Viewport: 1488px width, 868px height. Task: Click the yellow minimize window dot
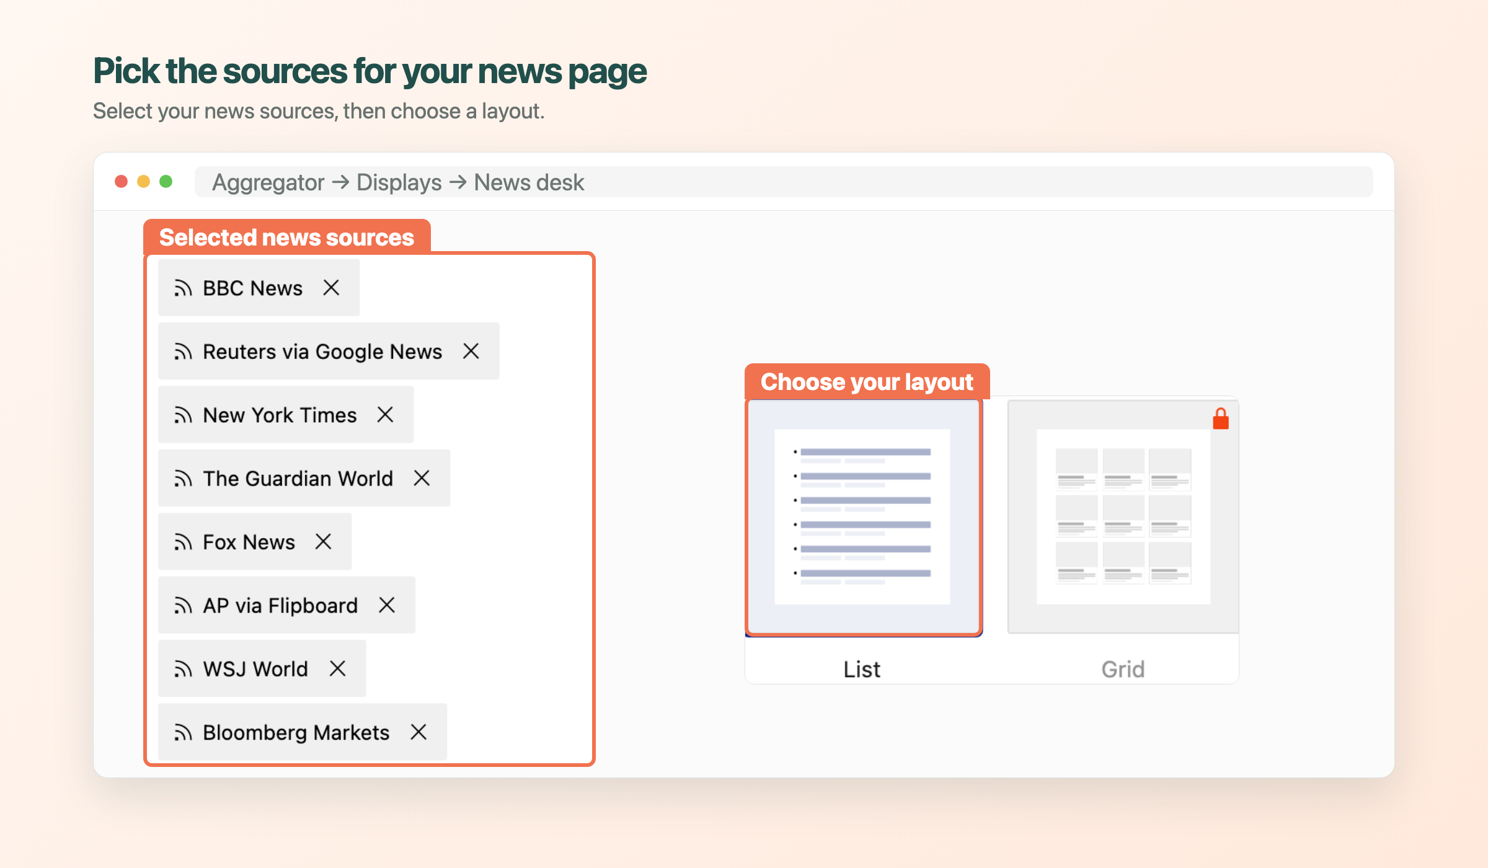point(143,181)
